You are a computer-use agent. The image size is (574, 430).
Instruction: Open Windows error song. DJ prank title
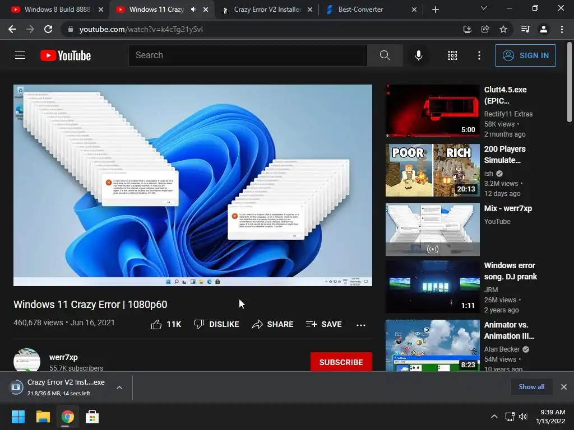pyautogui.click(x=511, y=271)
